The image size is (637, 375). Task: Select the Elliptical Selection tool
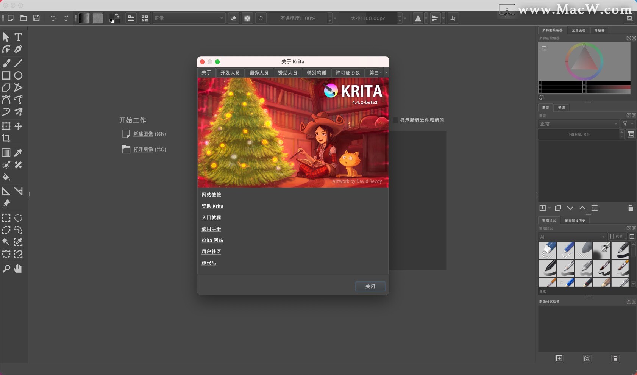coord(18,218)
